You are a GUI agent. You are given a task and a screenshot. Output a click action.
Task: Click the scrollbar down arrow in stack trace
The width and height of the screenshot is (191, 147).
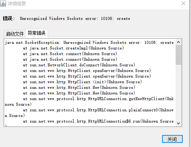point(179,123)
